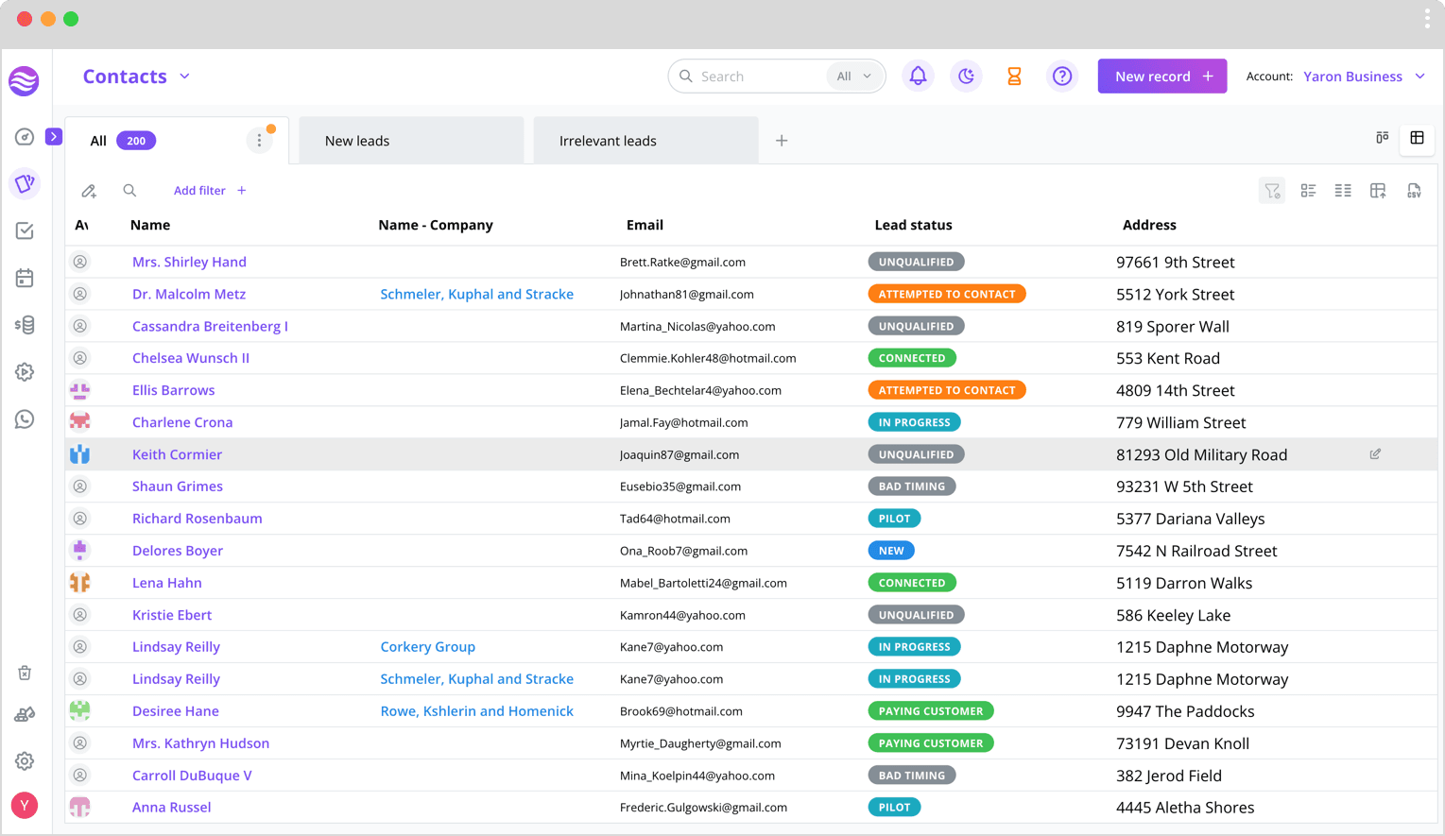Viewport: 1445px width, 836px height.
Task: Open the dashboard gauge icon in sidebar
Action: [25, 137]
